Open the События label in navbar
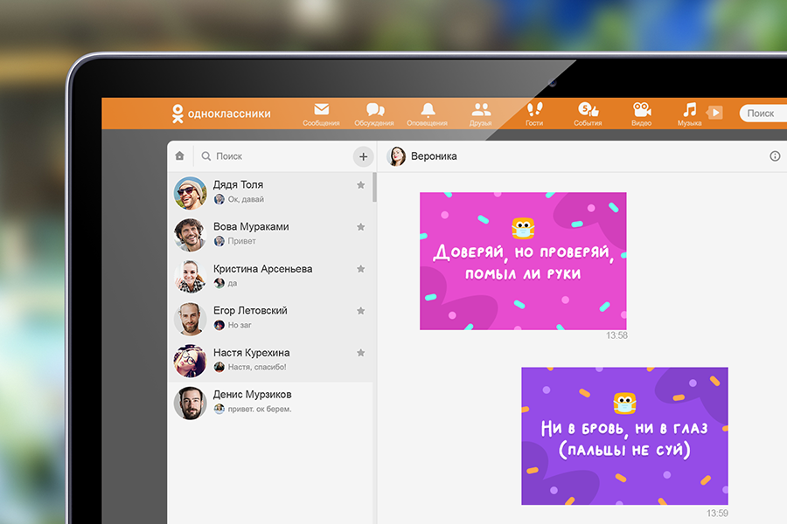 (x=588, y=123)
